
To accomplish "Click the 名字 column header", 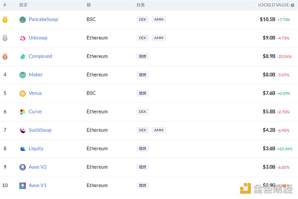I will coord(23,5).
